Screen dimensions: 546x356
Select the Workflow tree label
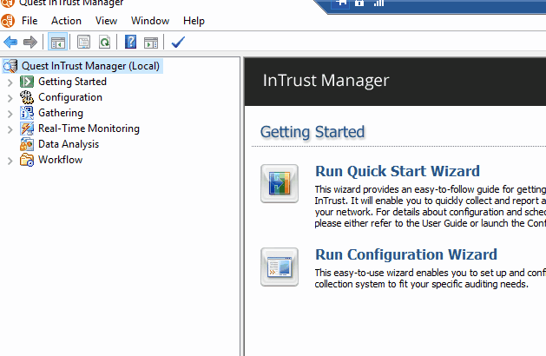(60, 160)
